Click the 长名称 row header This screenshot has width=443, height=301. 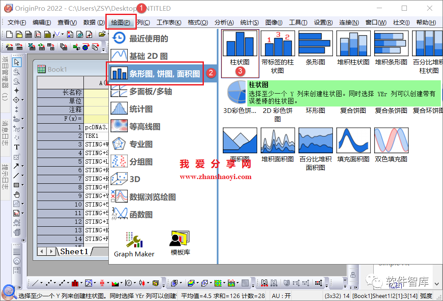click(60, 92)
